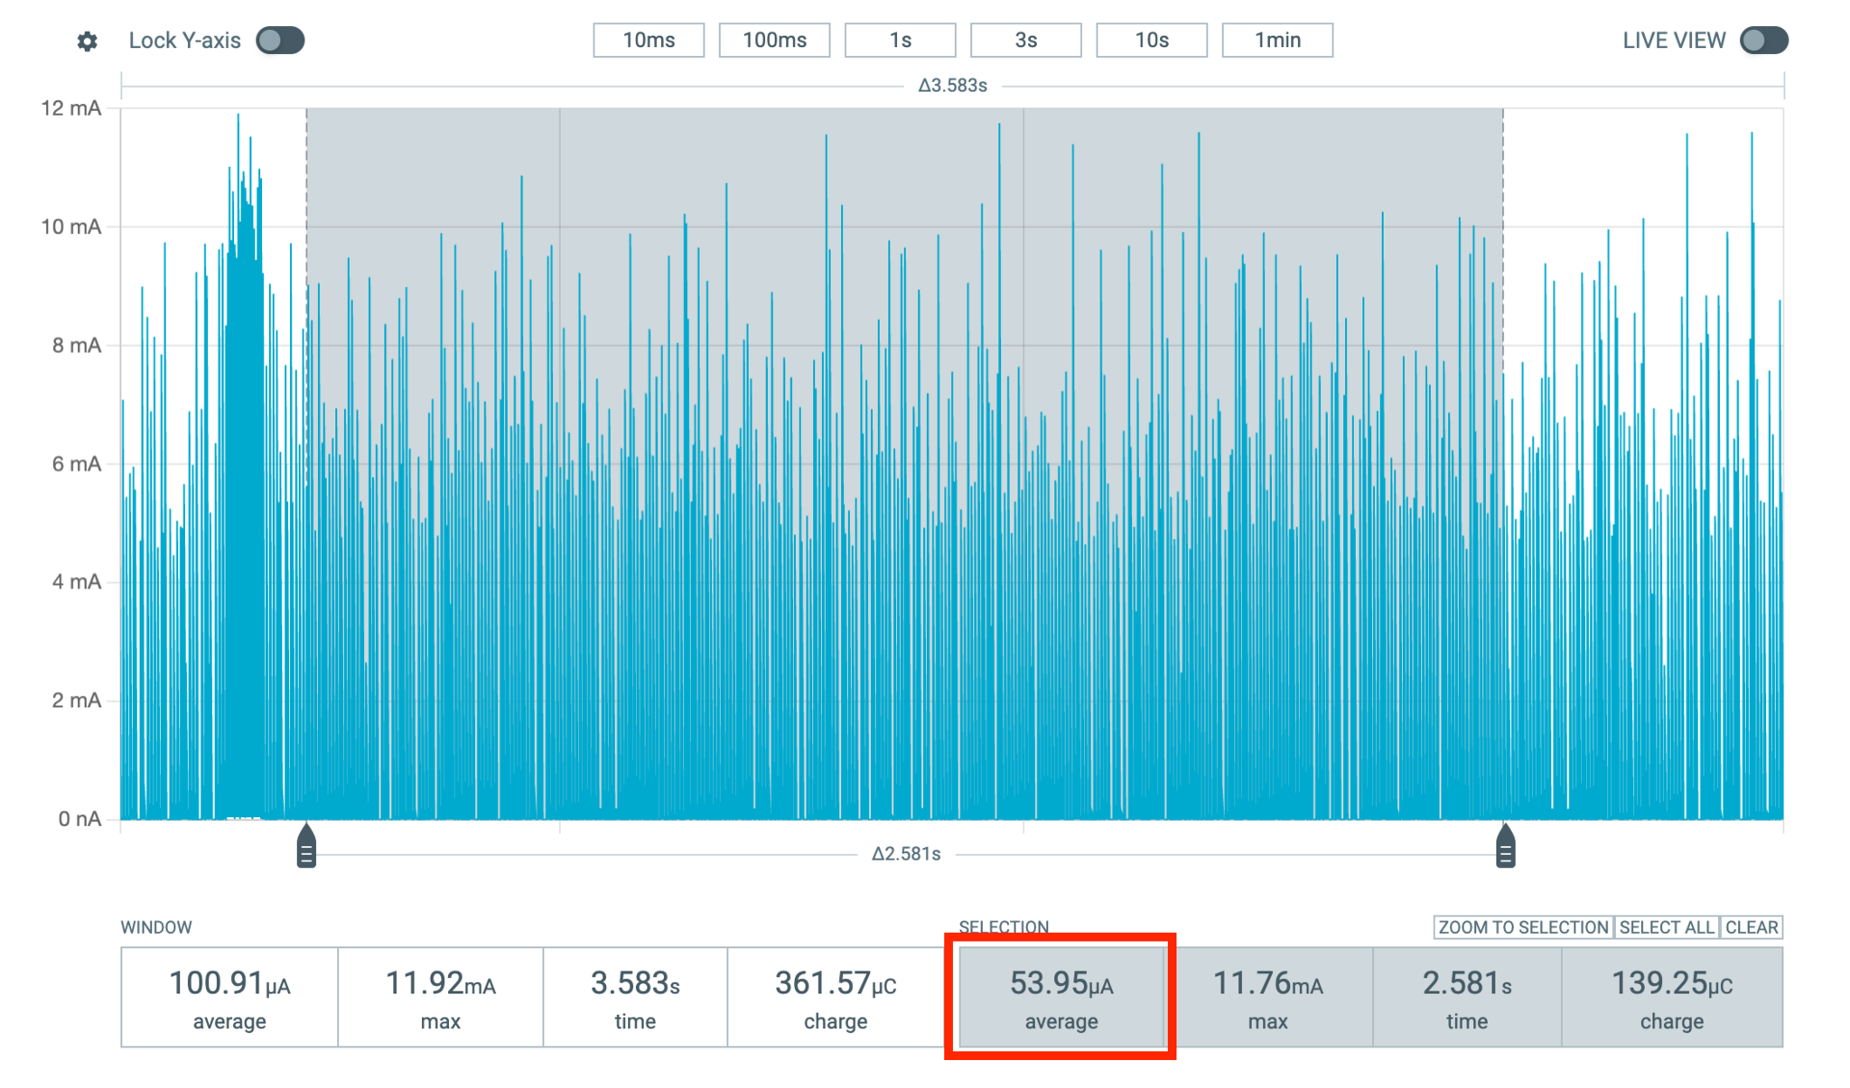The height and width of the screenshot is (1088, 1850).
Task: Turn on LIVE VIEW
Action: [1762, 40]
